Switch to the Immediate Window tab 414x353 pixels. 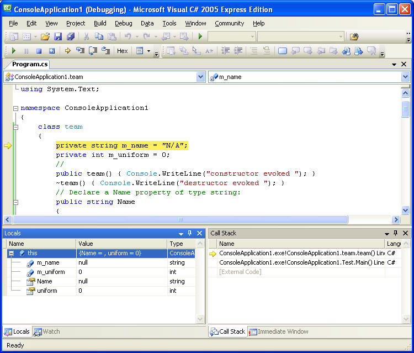click(279, 331)
